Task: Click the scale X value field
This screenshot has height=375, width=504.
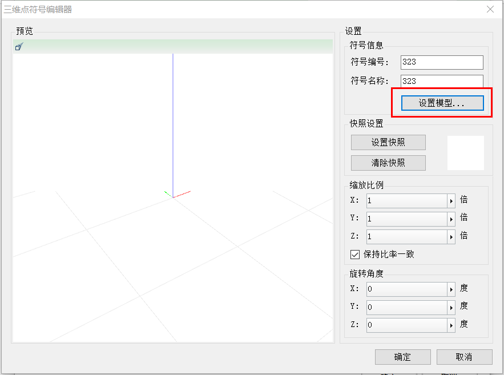Action: [407, 201]
